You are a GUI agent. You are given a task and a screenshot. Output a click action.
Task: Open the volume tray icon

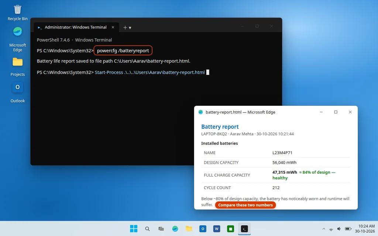coord(339,229)
